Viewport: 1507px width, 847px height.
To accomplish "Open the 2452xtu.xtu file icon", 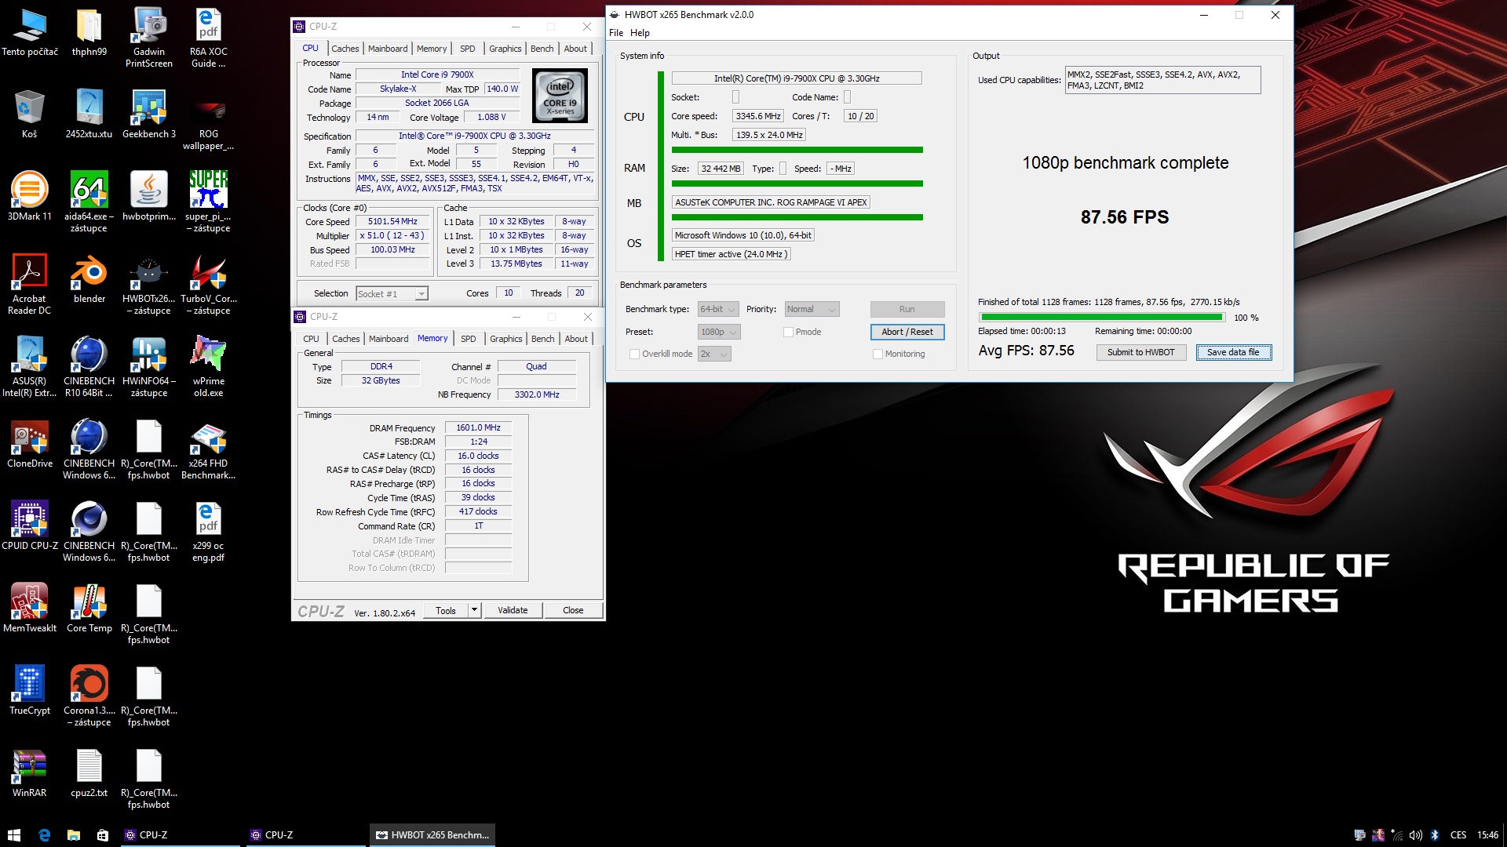I will point(89,114).
